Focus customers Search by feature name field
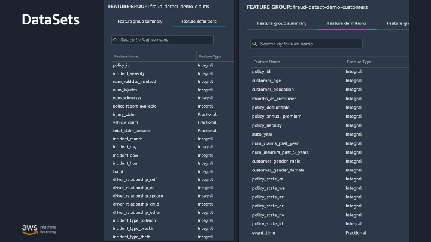The width and height of the screenshot is (431, 242). click(x=306, y=44)
